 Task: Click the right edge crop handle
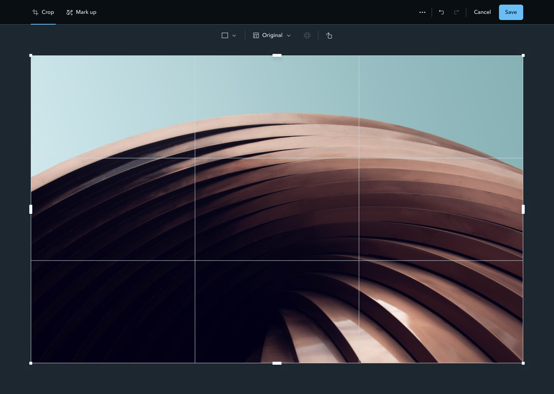523,209
